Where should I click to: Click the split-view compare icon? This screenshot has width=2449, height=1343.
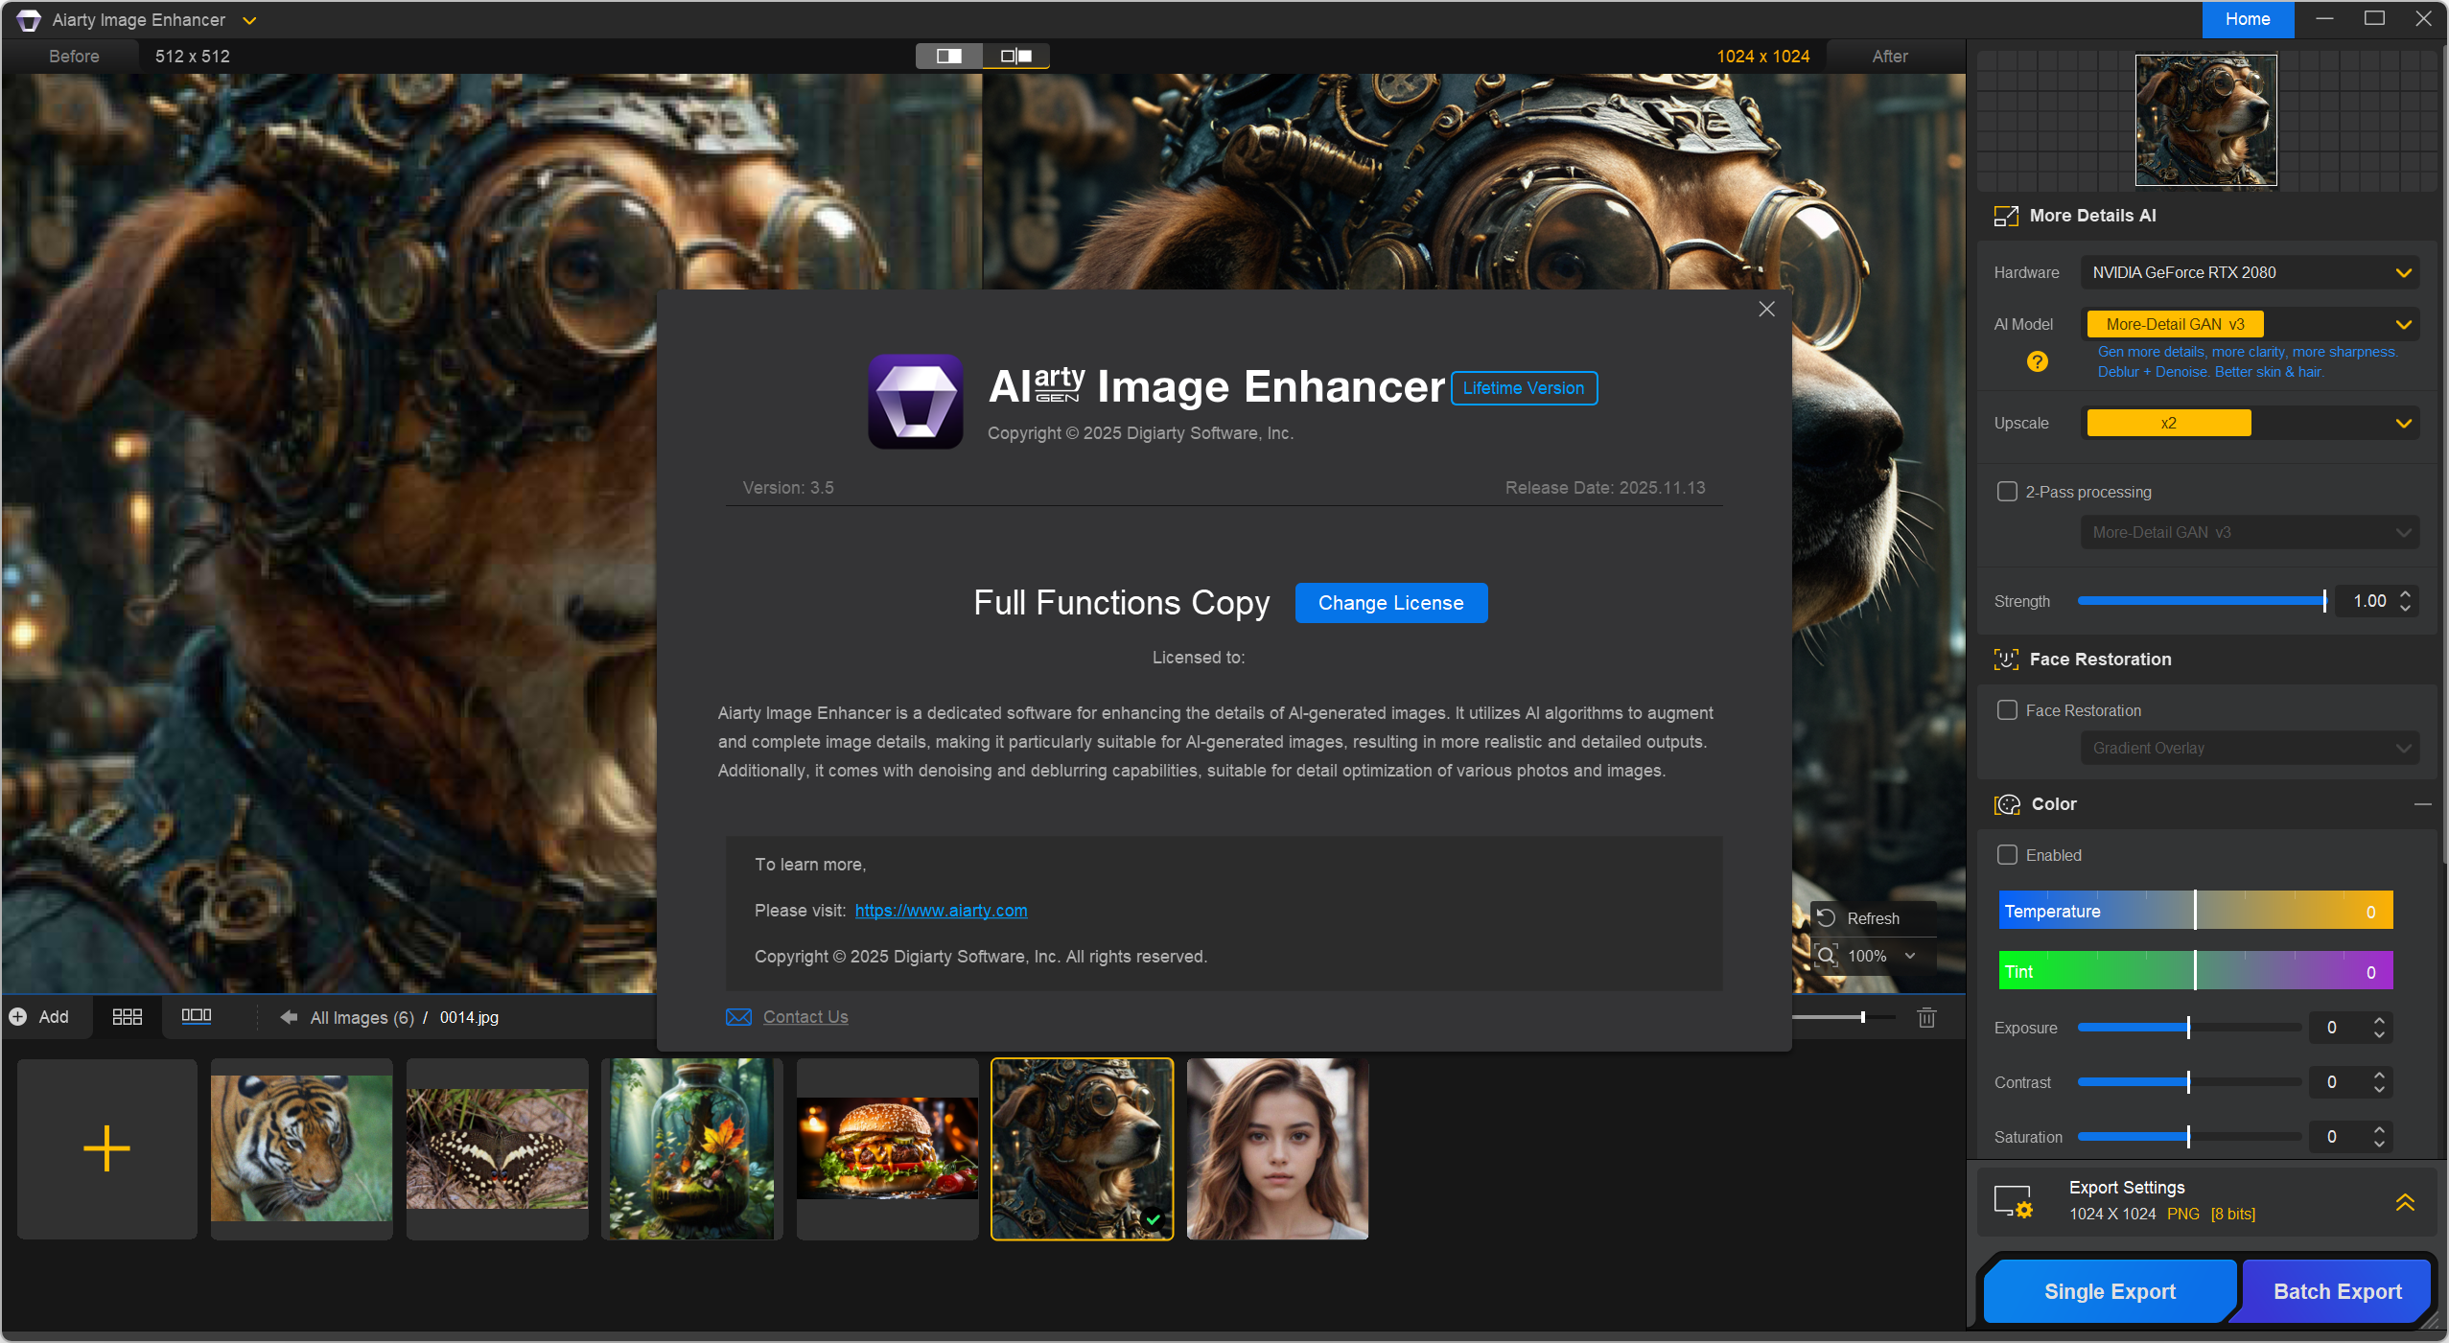(x=948, y=56)
